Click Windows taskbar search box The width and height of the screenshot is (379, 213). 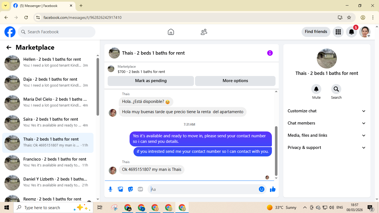53,207
